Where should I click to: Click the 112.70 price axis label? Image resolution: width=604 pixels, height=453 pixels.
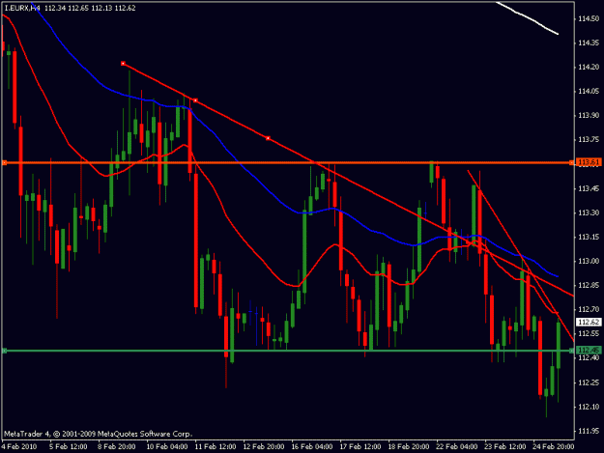pos(589,309)
